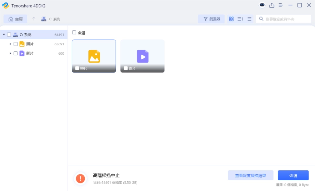Tick the 影片 checkbox in sidebar tree
Viewport: 315px width, 191px height.
(x=15, y=53)
